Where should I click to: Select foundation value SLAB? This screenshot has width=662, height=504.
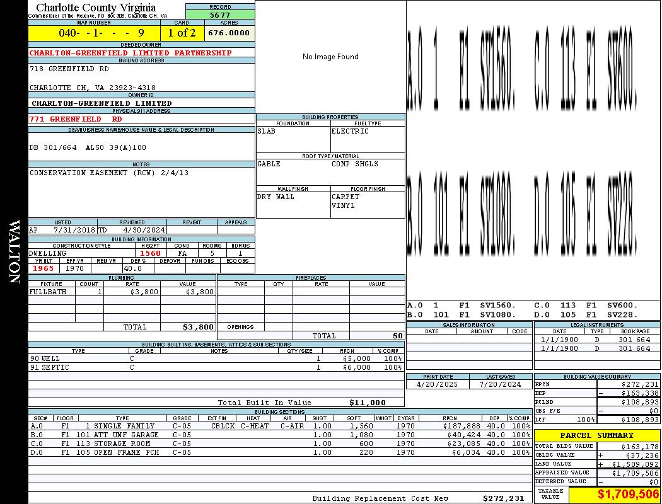(x=267, y=131)
